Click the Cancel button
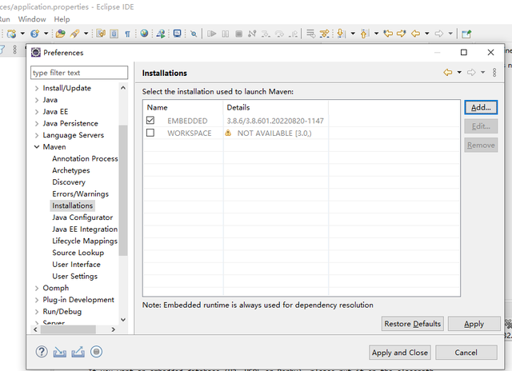The height and width of the screenshot is (371, 512). click(466, 353)
